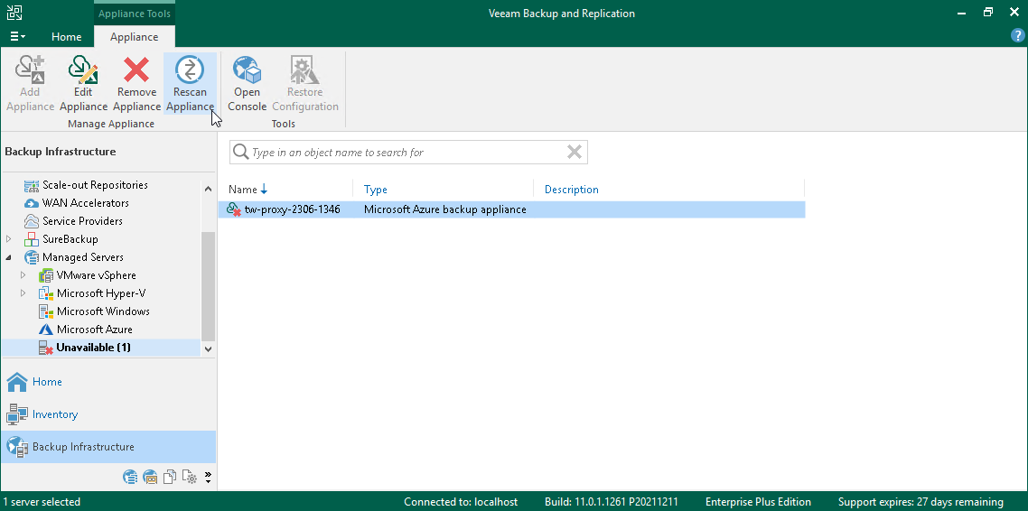Open the main menu hamburger dropdown

(18, 37)
